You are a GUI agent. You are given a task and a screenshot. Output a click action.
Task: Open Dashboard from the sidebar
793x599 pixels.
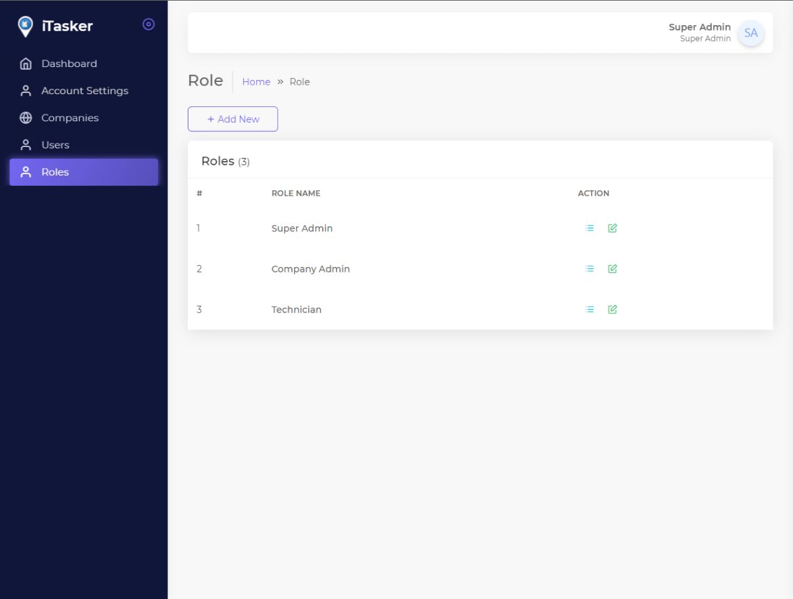[83, 64]
